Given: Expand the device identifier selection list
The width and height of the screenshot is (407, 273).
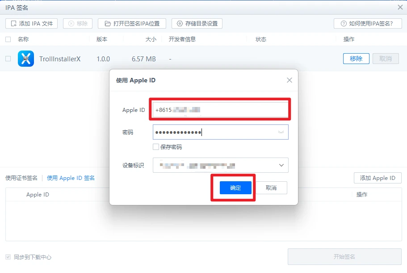Looking at the screenshot, I should [281, 165].
